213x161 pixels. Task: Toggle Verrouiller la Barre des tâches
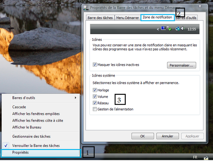[40, 146]
